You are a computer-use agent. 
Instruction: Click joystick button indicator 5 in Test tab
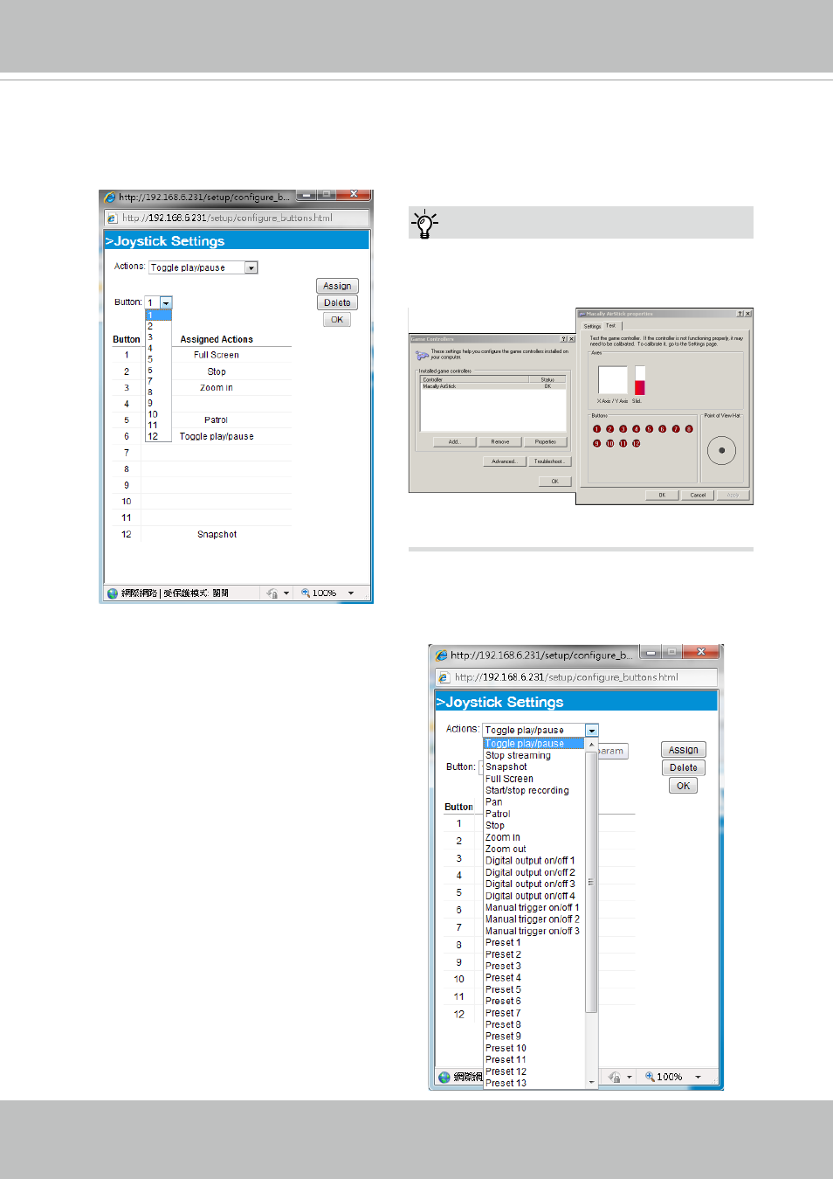point(650,429)
